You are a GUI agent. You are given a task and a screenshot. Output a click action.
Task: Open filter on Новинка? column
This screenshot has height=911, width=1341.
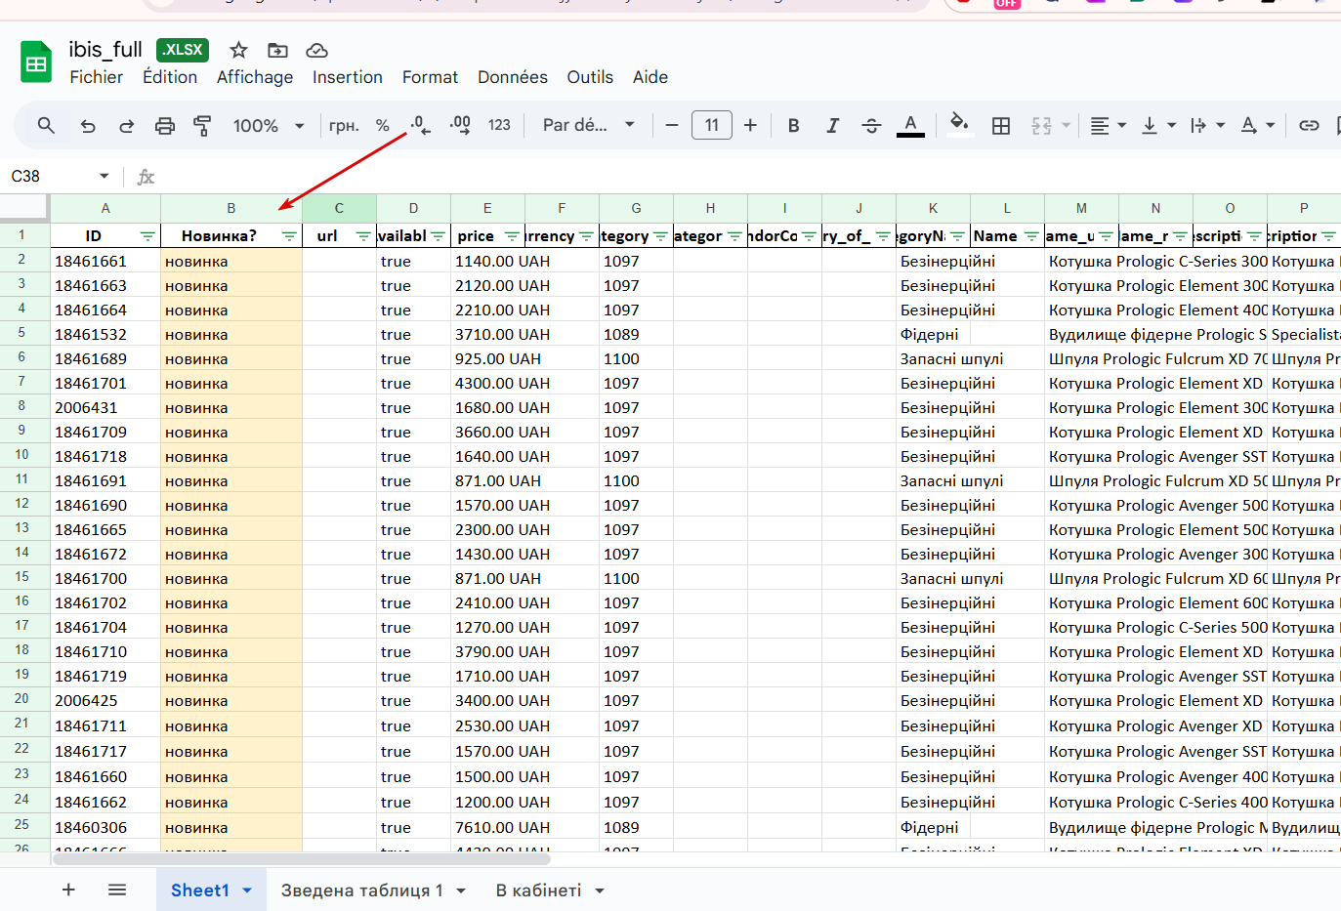click(289, 236)
